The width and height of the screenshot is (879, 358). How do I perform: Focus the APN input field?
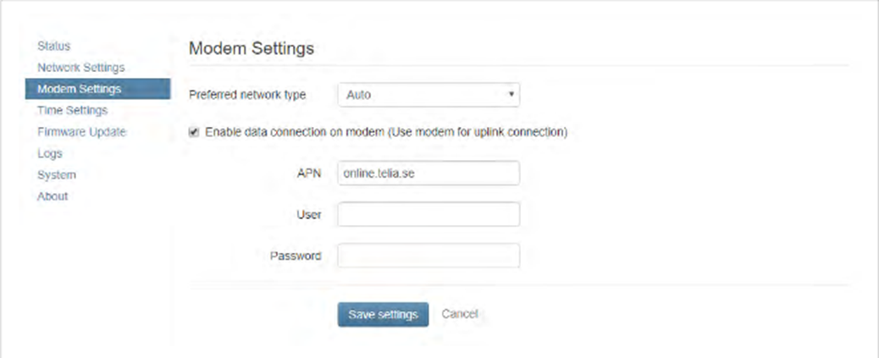[x=428, y=173]
